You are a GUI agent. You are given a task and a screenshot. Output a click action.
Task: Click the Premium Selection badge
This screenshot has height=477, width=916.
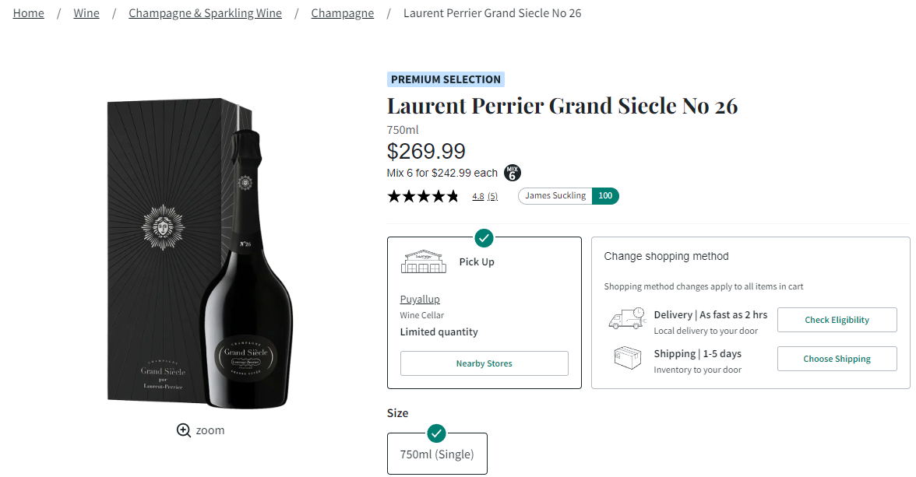click(x=446, y=79)
